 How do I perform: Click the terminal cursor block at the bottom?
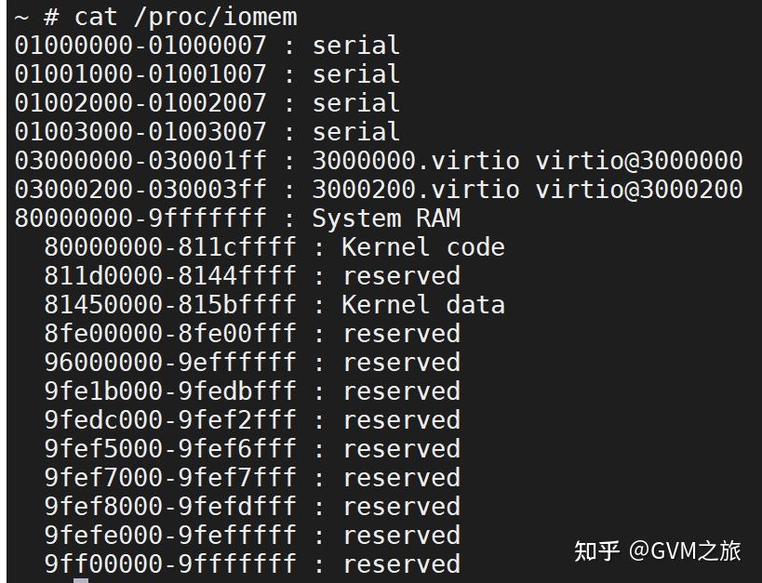coord(81,580)
